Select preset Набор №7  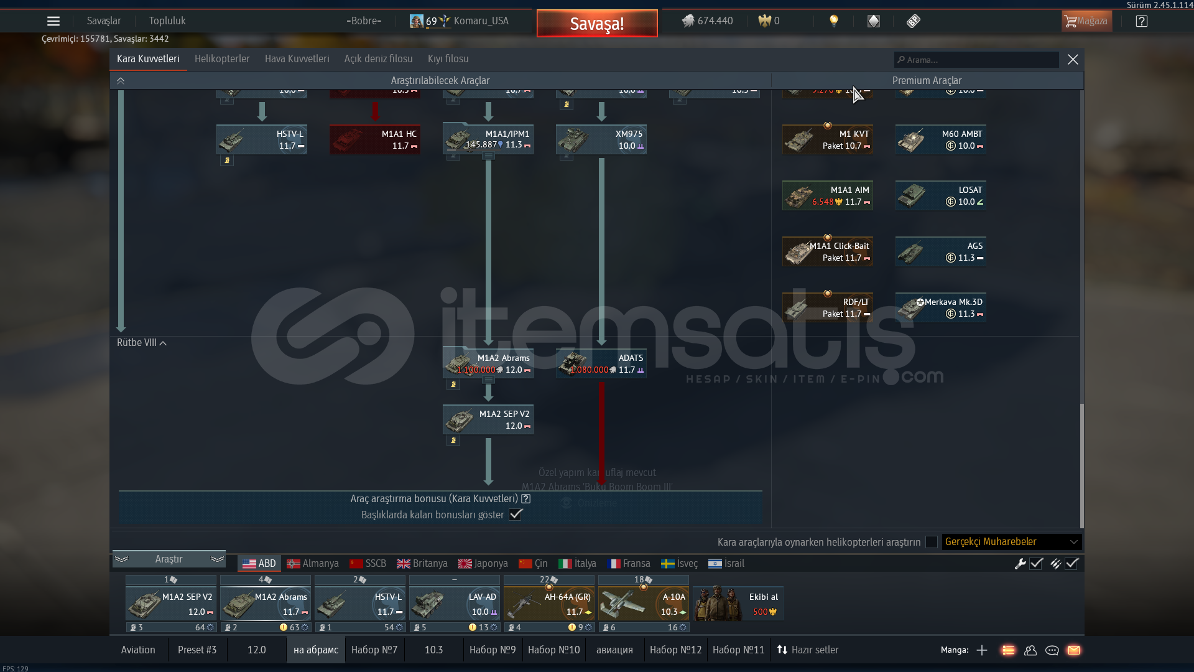(374, 650)
